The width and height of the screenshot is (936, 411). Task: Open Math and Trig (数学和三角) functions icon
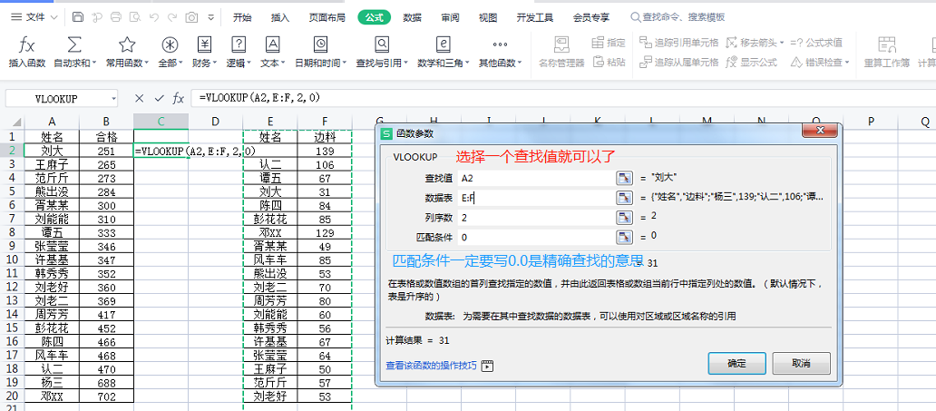point(443,44)
